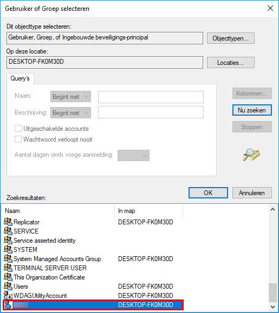
Task: Click the WDAGUtilityAccount disabled user icon
Action: (x=8, y=295)
